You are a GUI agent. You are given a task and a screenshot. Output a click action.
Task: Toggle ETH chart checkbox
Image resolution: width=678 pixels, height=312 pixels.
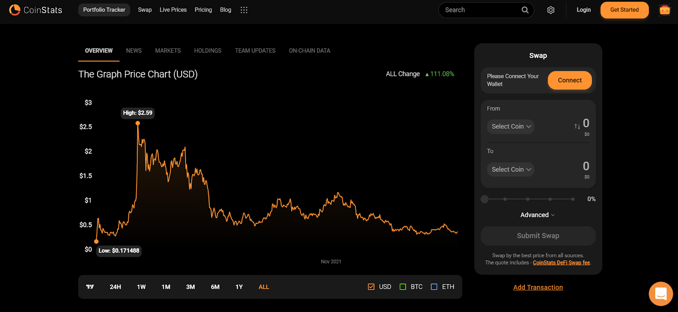pyautogui.click(x=434, y=287)
